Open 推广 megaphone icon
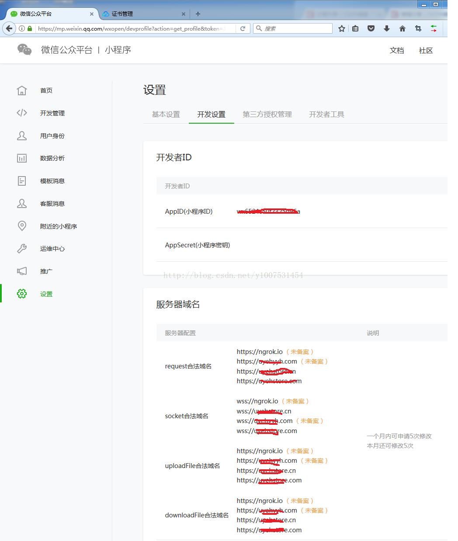Image resolution: width=458 pixels, height=541 pixels. (x=22, y=271)
